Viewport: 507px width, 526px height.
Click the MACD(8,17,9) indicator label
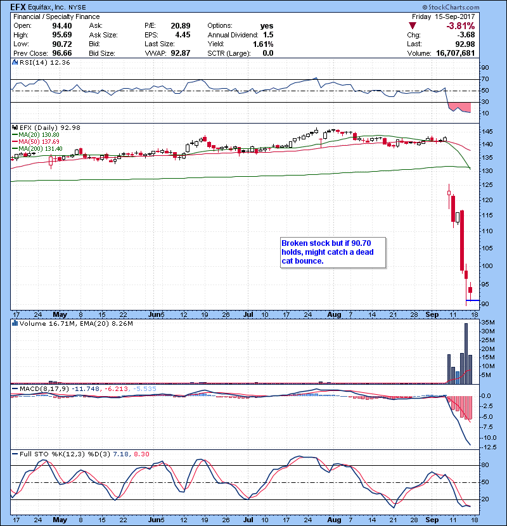coord(44,389)
